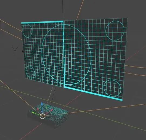Click the 3D cursor at plane center
Image resolution: width=146 pixels, height=140 pixels.
64,56
